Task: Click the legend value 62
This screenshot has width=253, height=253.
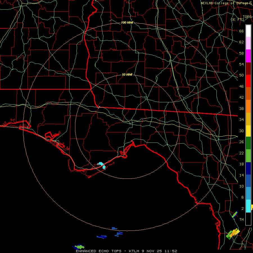Action: coord(241,42)
